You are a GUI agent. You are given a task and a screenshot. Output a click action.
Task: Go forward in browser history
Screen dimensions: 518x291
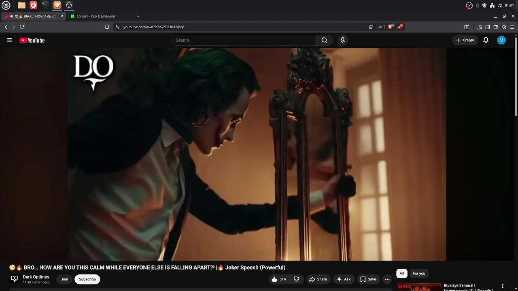pyautogui.click(x=14, y=27)
